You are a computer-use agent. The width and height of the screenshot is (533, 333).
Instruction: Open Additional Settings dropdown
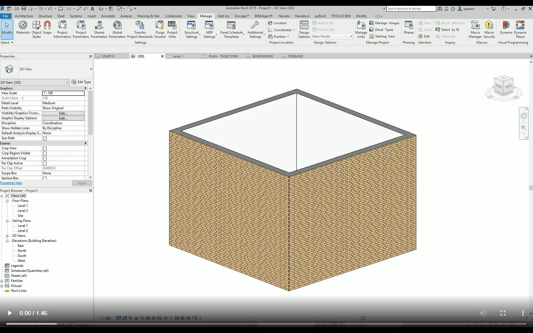tap(255, 29)
